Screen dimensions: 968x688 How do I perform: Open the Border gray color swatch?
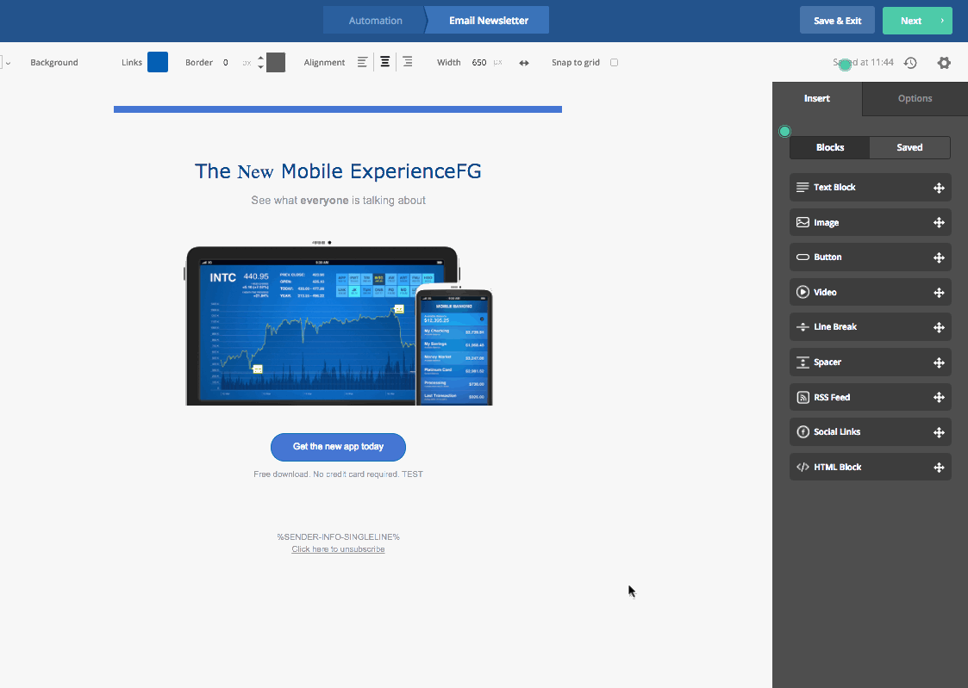pyautogui.click(x=276, y=62)
